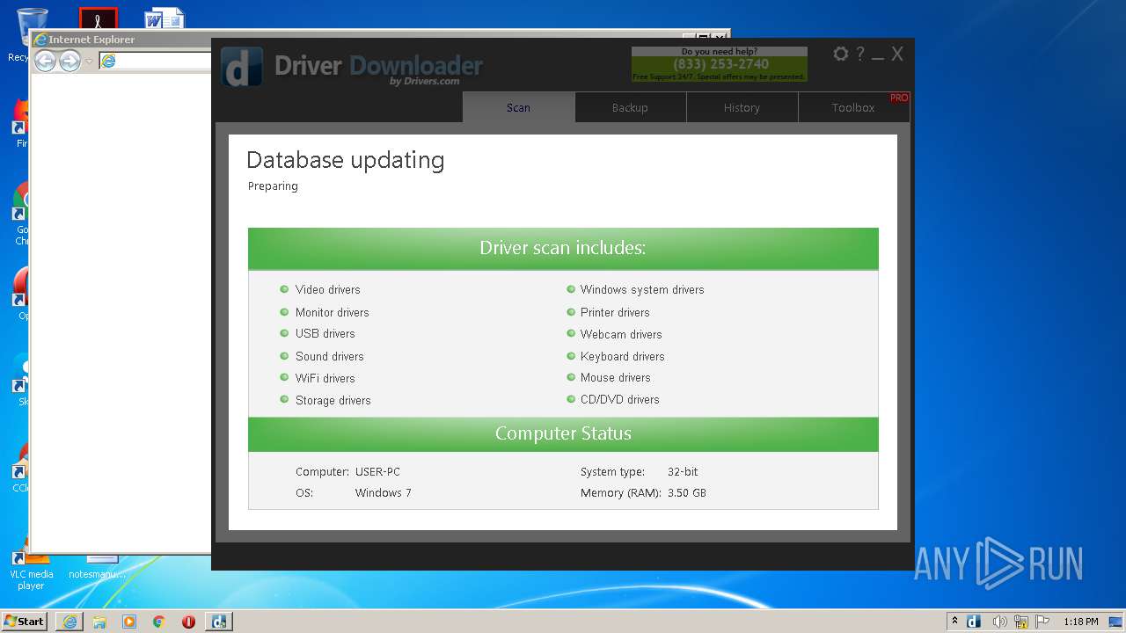This screenshot has height=633, width=1126.
Task: Click 'WiFi drivers' list entry
Action: 325,378
